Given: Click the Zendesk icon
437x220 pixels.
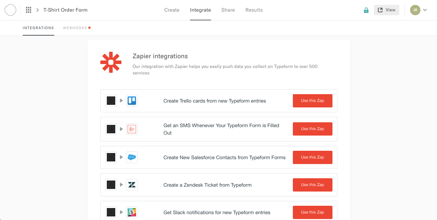Looking at the screenshot, I should (132, 185).
